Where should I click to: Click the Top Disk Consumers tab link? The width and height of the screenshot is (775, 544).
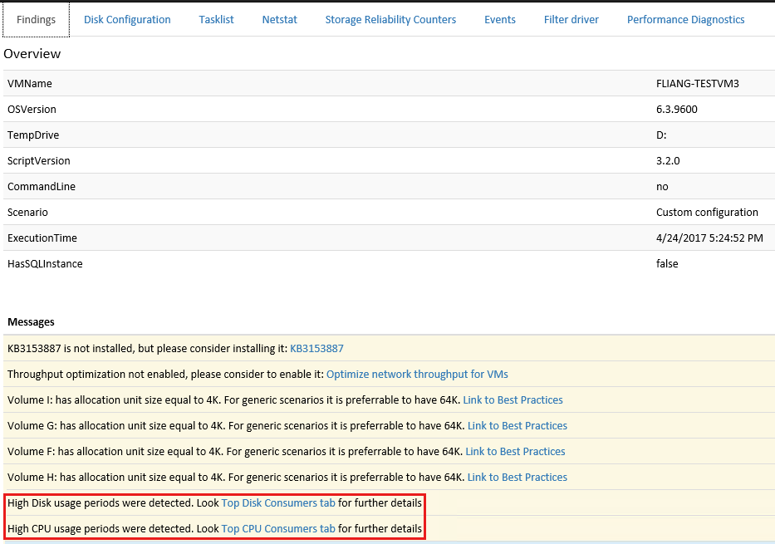pos(278,502)
